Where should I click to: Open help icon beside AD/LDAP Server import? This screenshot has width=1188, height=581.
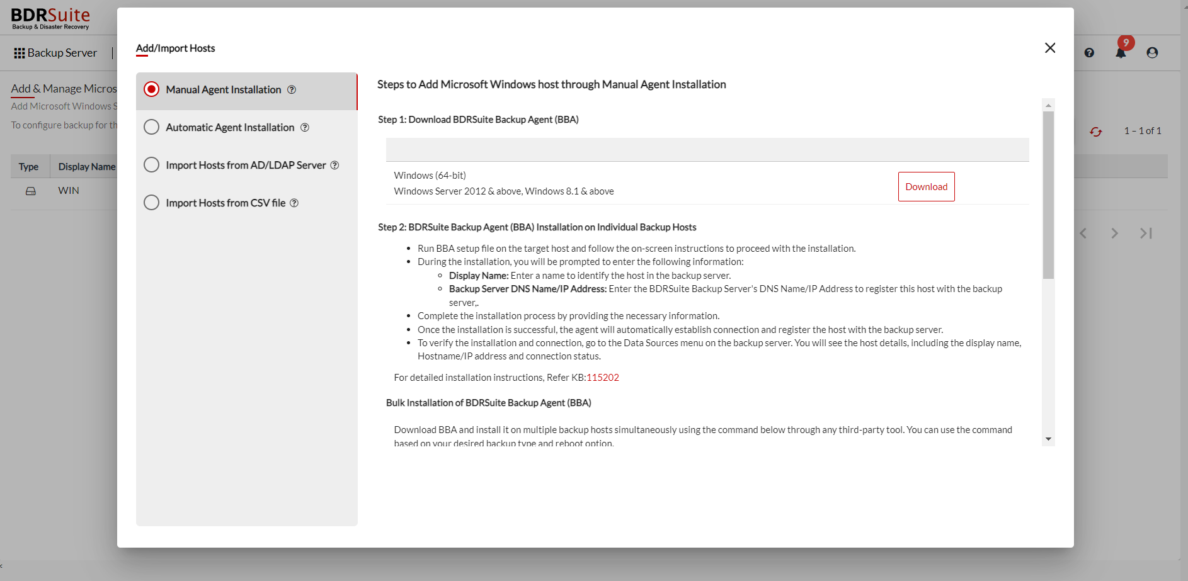tap(335, 165)
